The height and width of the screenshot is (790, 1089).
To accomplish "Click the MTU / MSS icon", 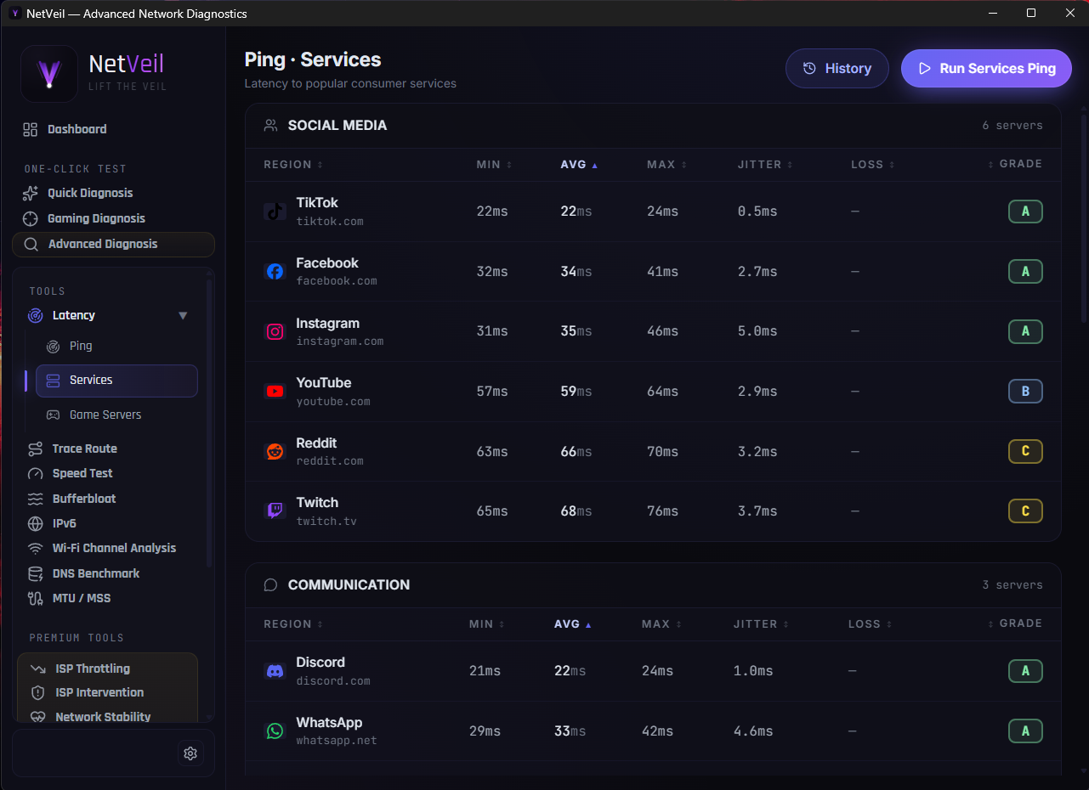I will click(x=35, y=598).
